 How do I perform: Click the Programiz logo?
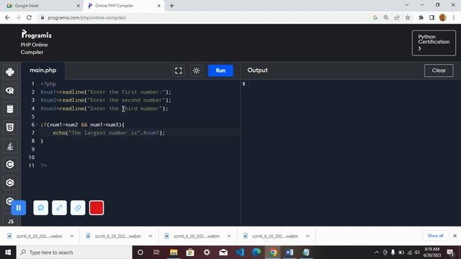pyautogui.click(x=36, y=35)
